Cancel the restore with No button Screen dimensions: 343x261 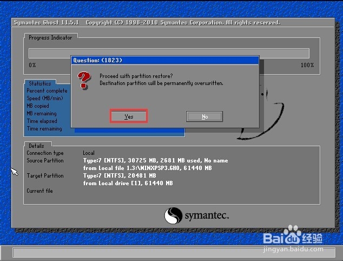205,116
